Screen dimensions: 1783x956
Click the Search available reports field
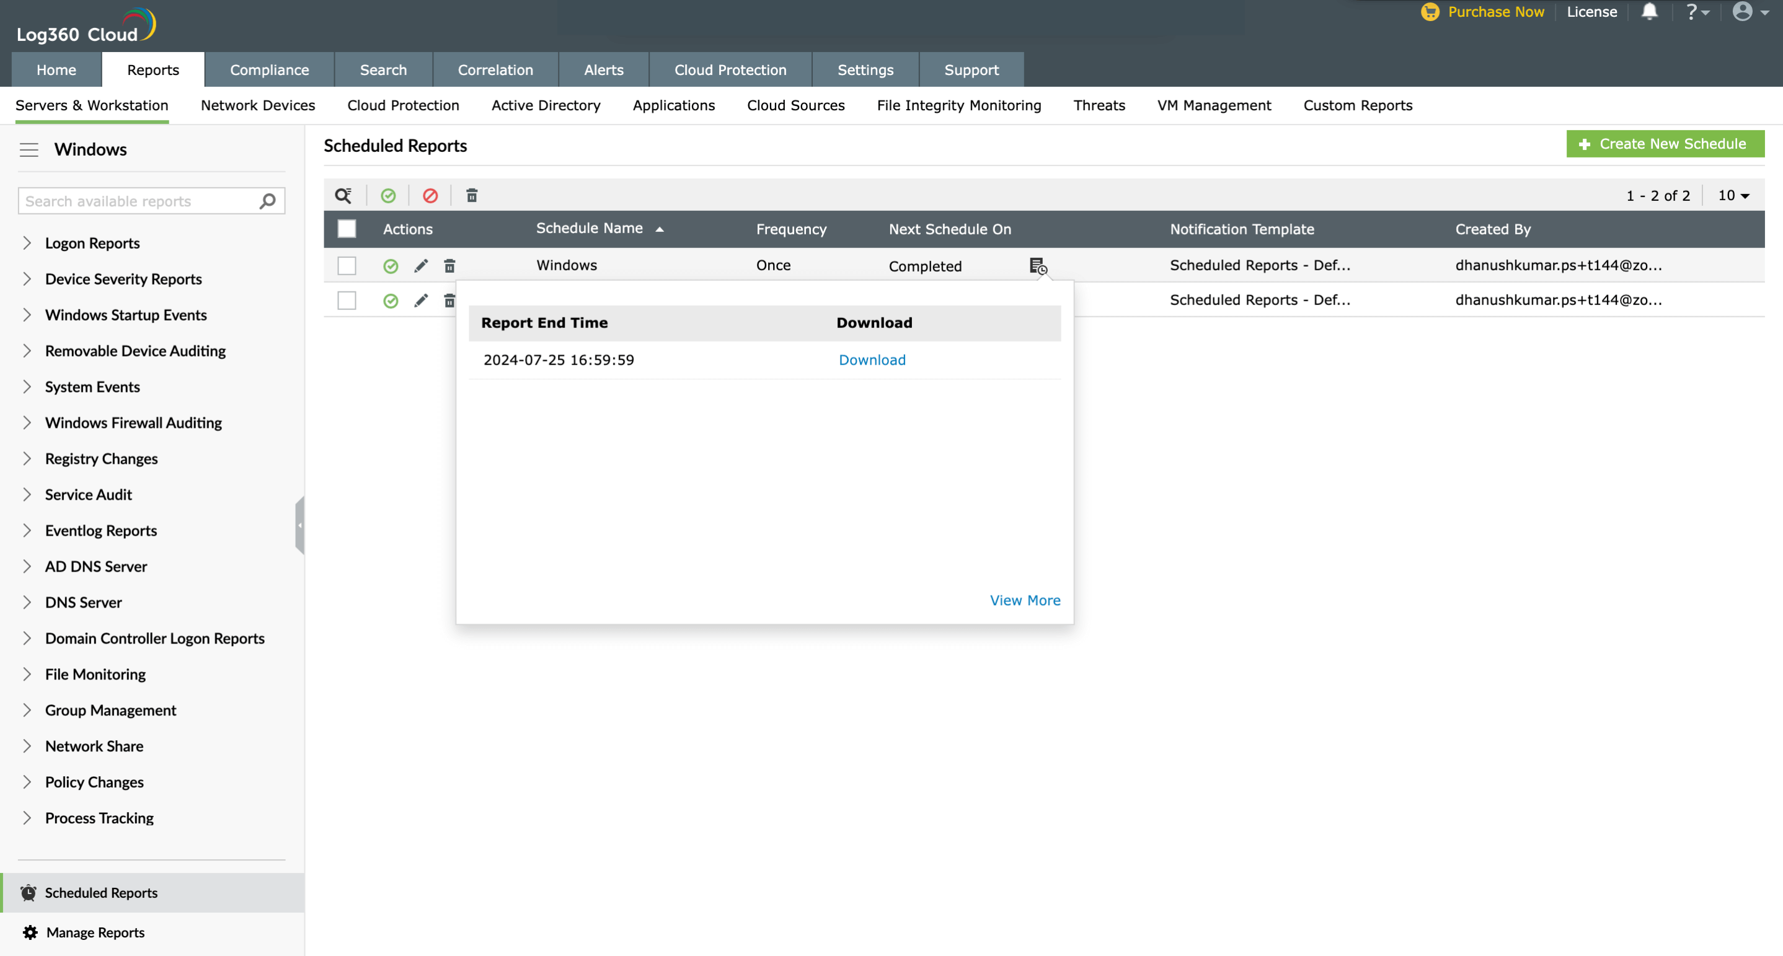click(138, 201)
